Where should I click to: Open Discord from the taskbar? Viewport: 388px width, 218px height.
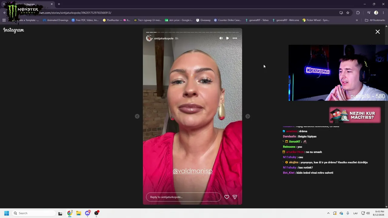tap(88, 213)
